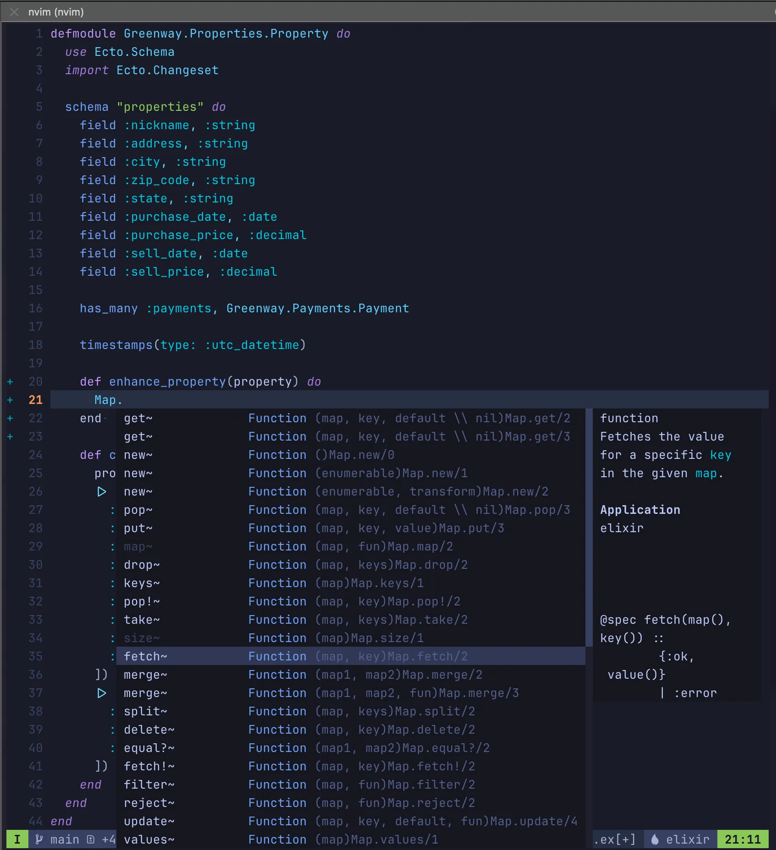Click the plus git sign on line 20
776x850 pixels.
tap(10, 381)
